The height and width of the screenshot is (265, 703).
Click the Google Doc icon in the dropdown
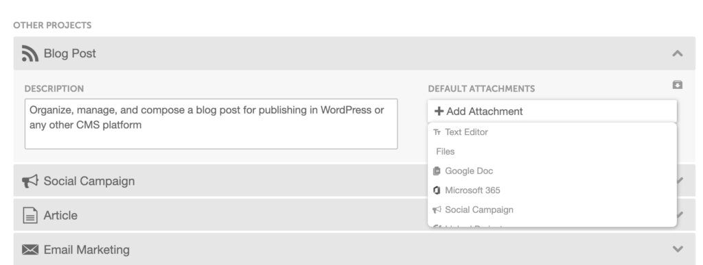click(437, 171)
